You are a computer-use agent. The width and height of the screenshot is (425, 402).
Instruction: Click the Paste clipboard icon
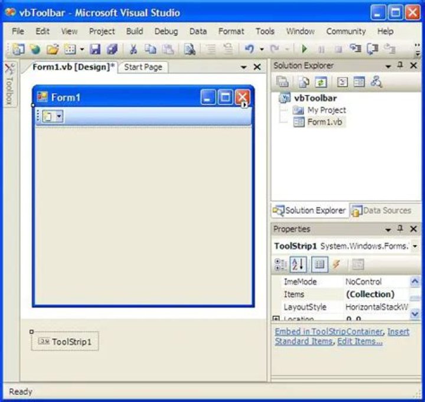pyautogui.click(x=168, y=49)
